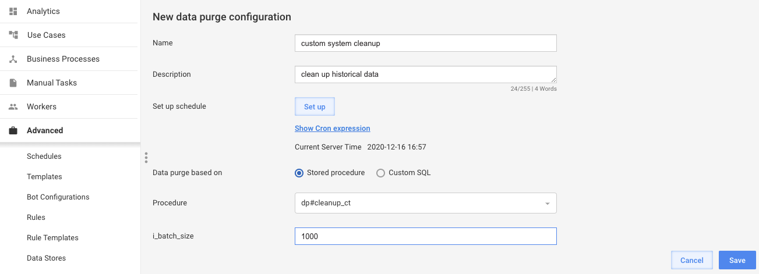Image resolution: width=759 pixels, height=274 pixels.
Task: Open the Procedure dropdown dp#cleanup_ct
Action: point(426,203)
